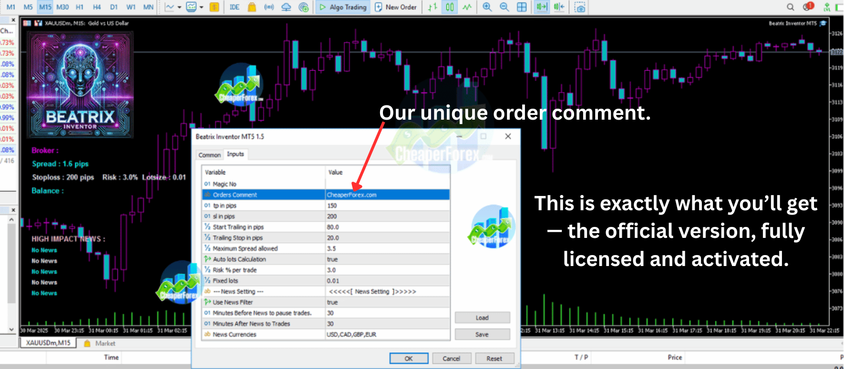Toggle Auto lots Calculation true value
This screenshot has width=844, height=369.
(x=388, y=259)
